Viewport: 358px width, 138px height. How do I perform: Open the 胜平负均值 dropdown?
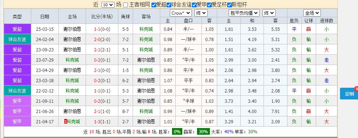(244, 13)
